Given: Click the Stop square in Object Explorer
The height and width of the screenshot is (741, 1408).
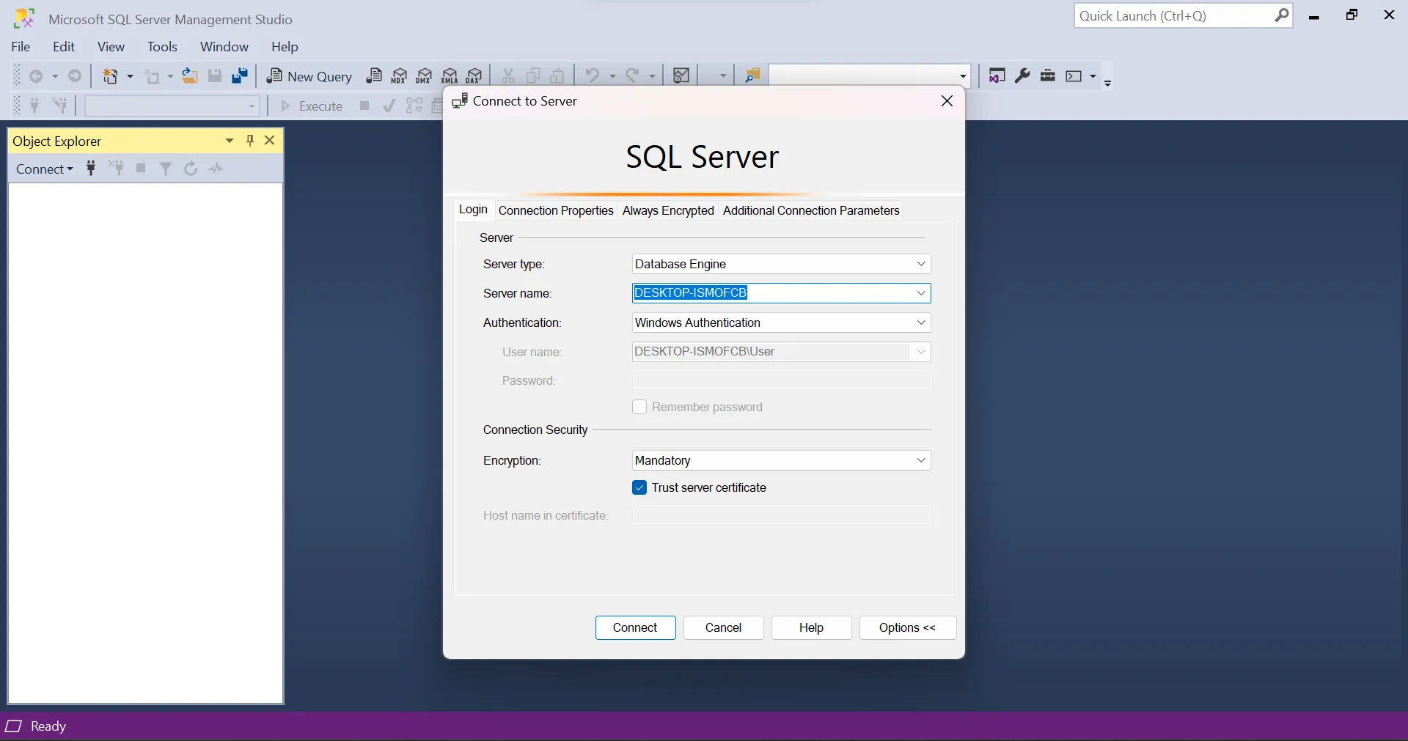Looking at the screenshot, I should tap(141, 169).
